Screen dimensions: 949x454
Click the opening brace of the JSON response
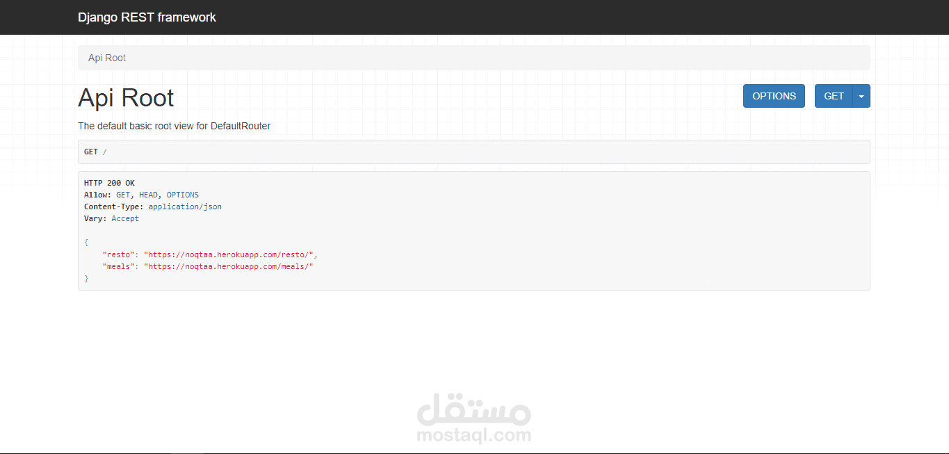[x=86, y=242]
